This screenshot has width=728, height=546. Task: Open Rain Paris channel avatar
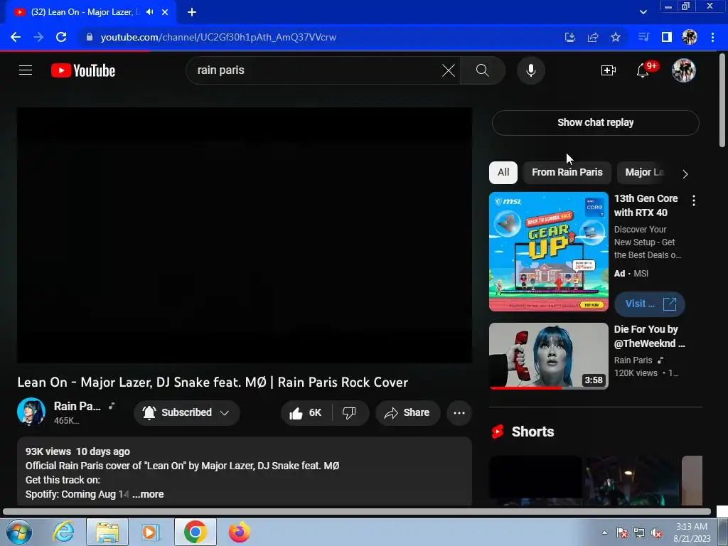coord(31,412)
